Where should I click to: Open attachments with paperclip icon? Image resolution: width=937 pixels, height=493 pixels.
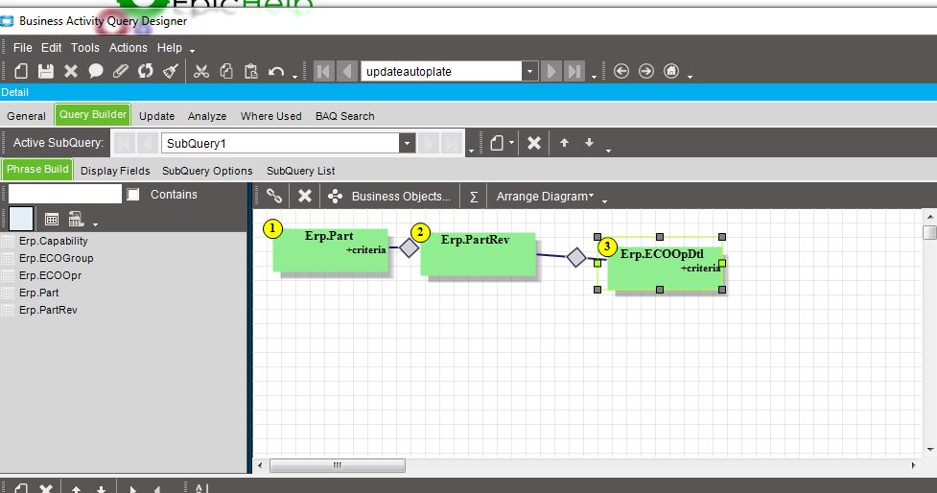[120, 71]
